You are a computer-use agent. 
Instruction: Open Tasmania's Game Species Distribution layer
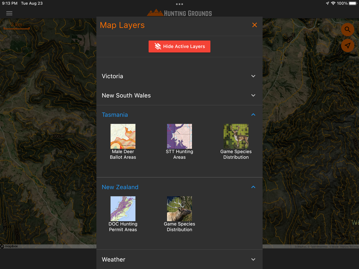point(236,136)
